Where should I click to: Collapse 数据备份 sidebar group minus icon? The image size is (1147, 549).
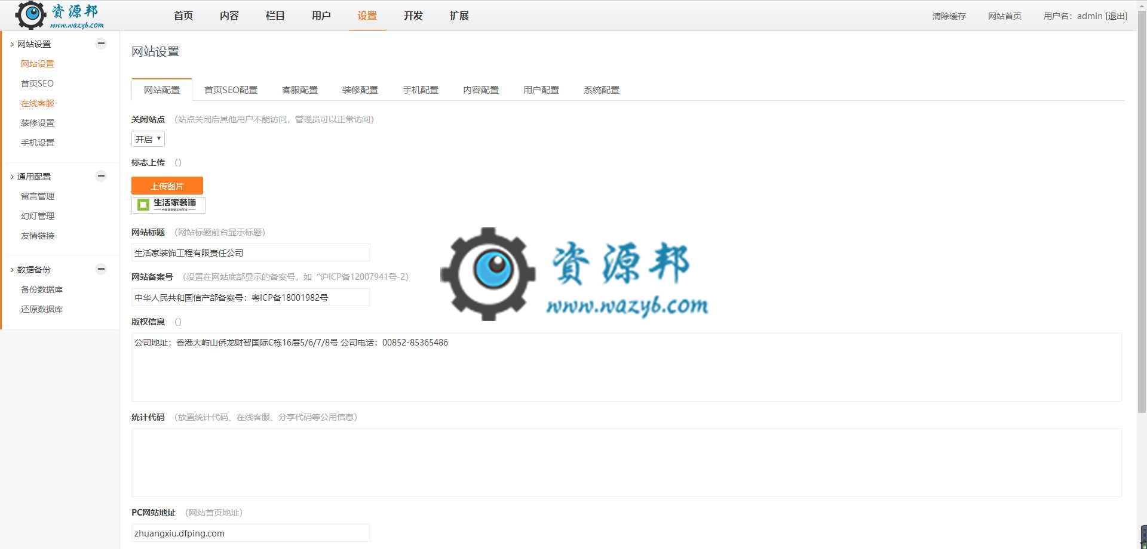coord(101,269)
